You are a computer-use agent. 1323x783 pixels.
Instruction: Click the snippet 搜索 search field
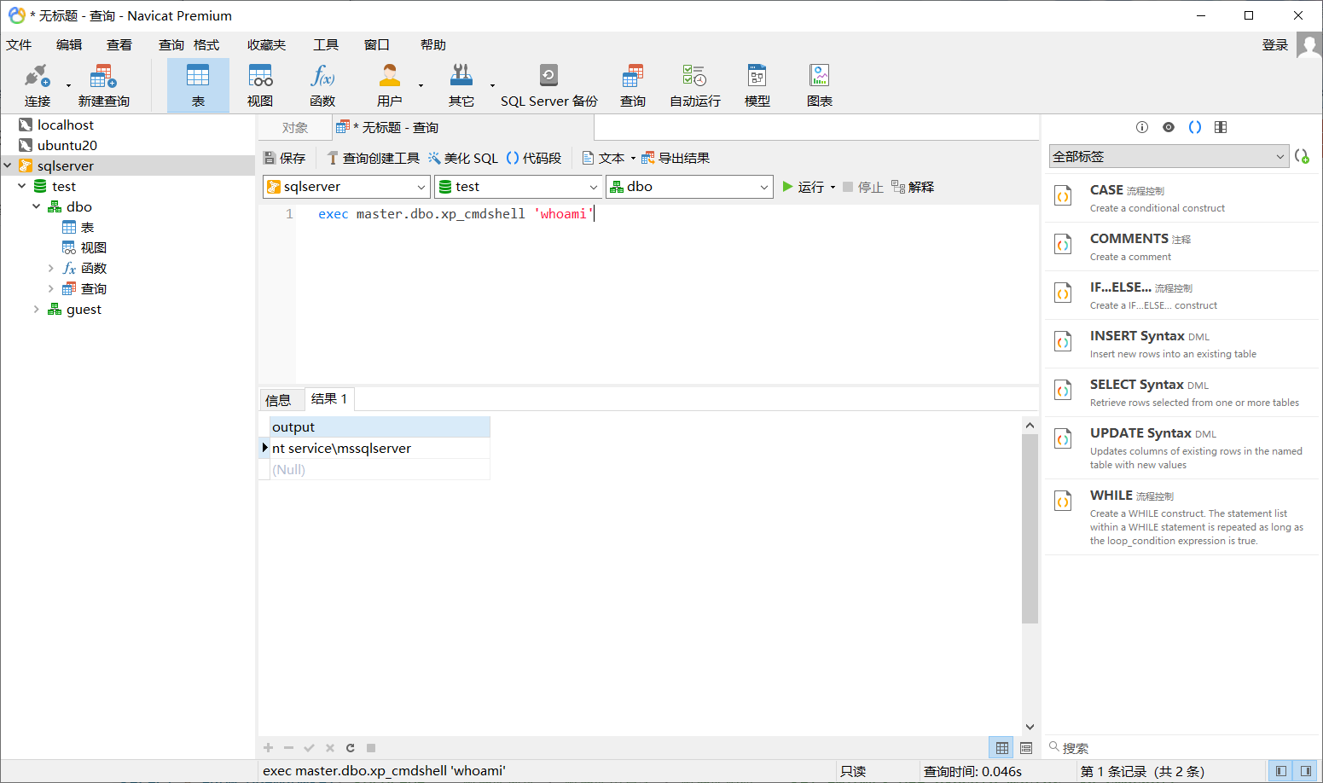[x=1181, y=747]
